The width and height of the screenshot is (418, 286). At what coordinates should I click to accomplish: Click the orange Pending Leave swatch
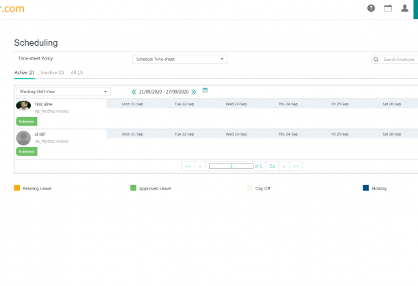pos(17,187)
